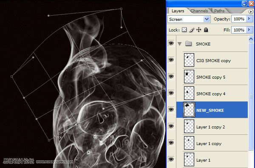Open the Layers panel flyout menu

[251, 11]
